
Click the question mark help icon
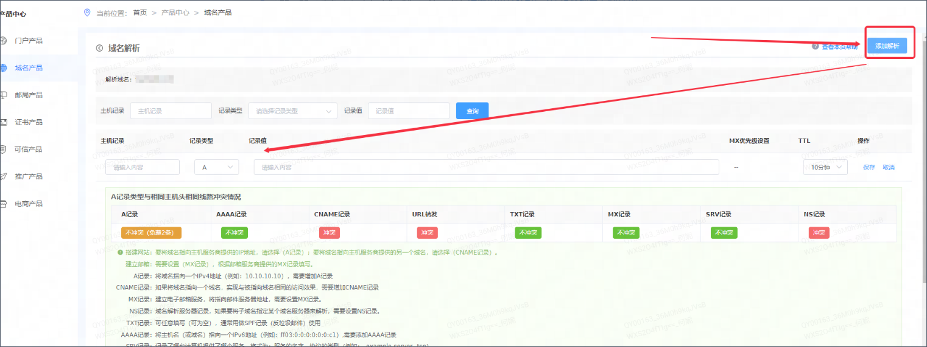815,46
